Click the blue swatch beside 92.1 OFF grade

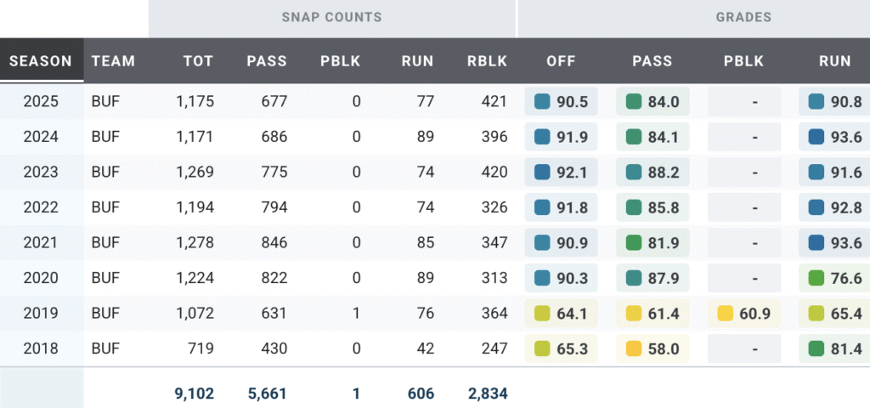tap(542, 173)
